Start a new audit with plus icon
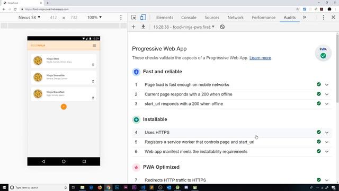The image size is (339, 191). [x=133, y=27]
